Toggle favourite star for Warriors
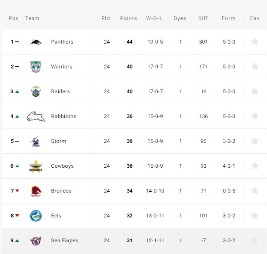This screenshot has height=254, width=267. [255, 67]
